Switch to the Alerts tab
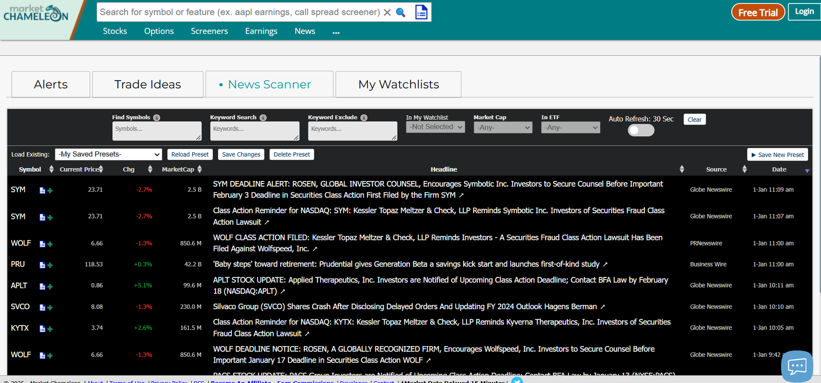This screenshot has height=383, width=821. click(51, 84)
